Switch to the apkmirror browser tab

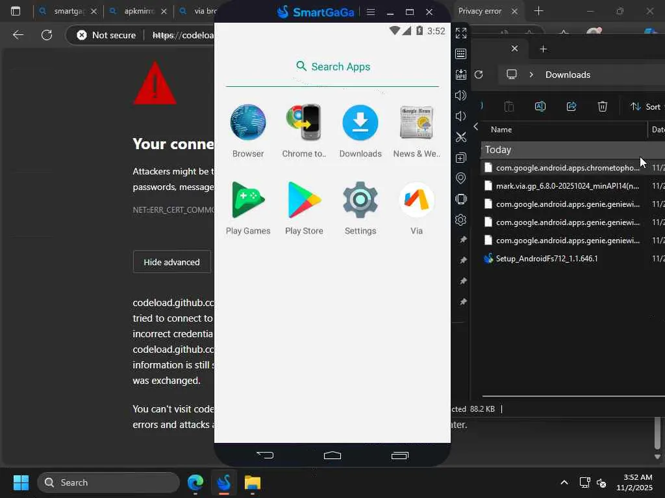coord(138,12)
